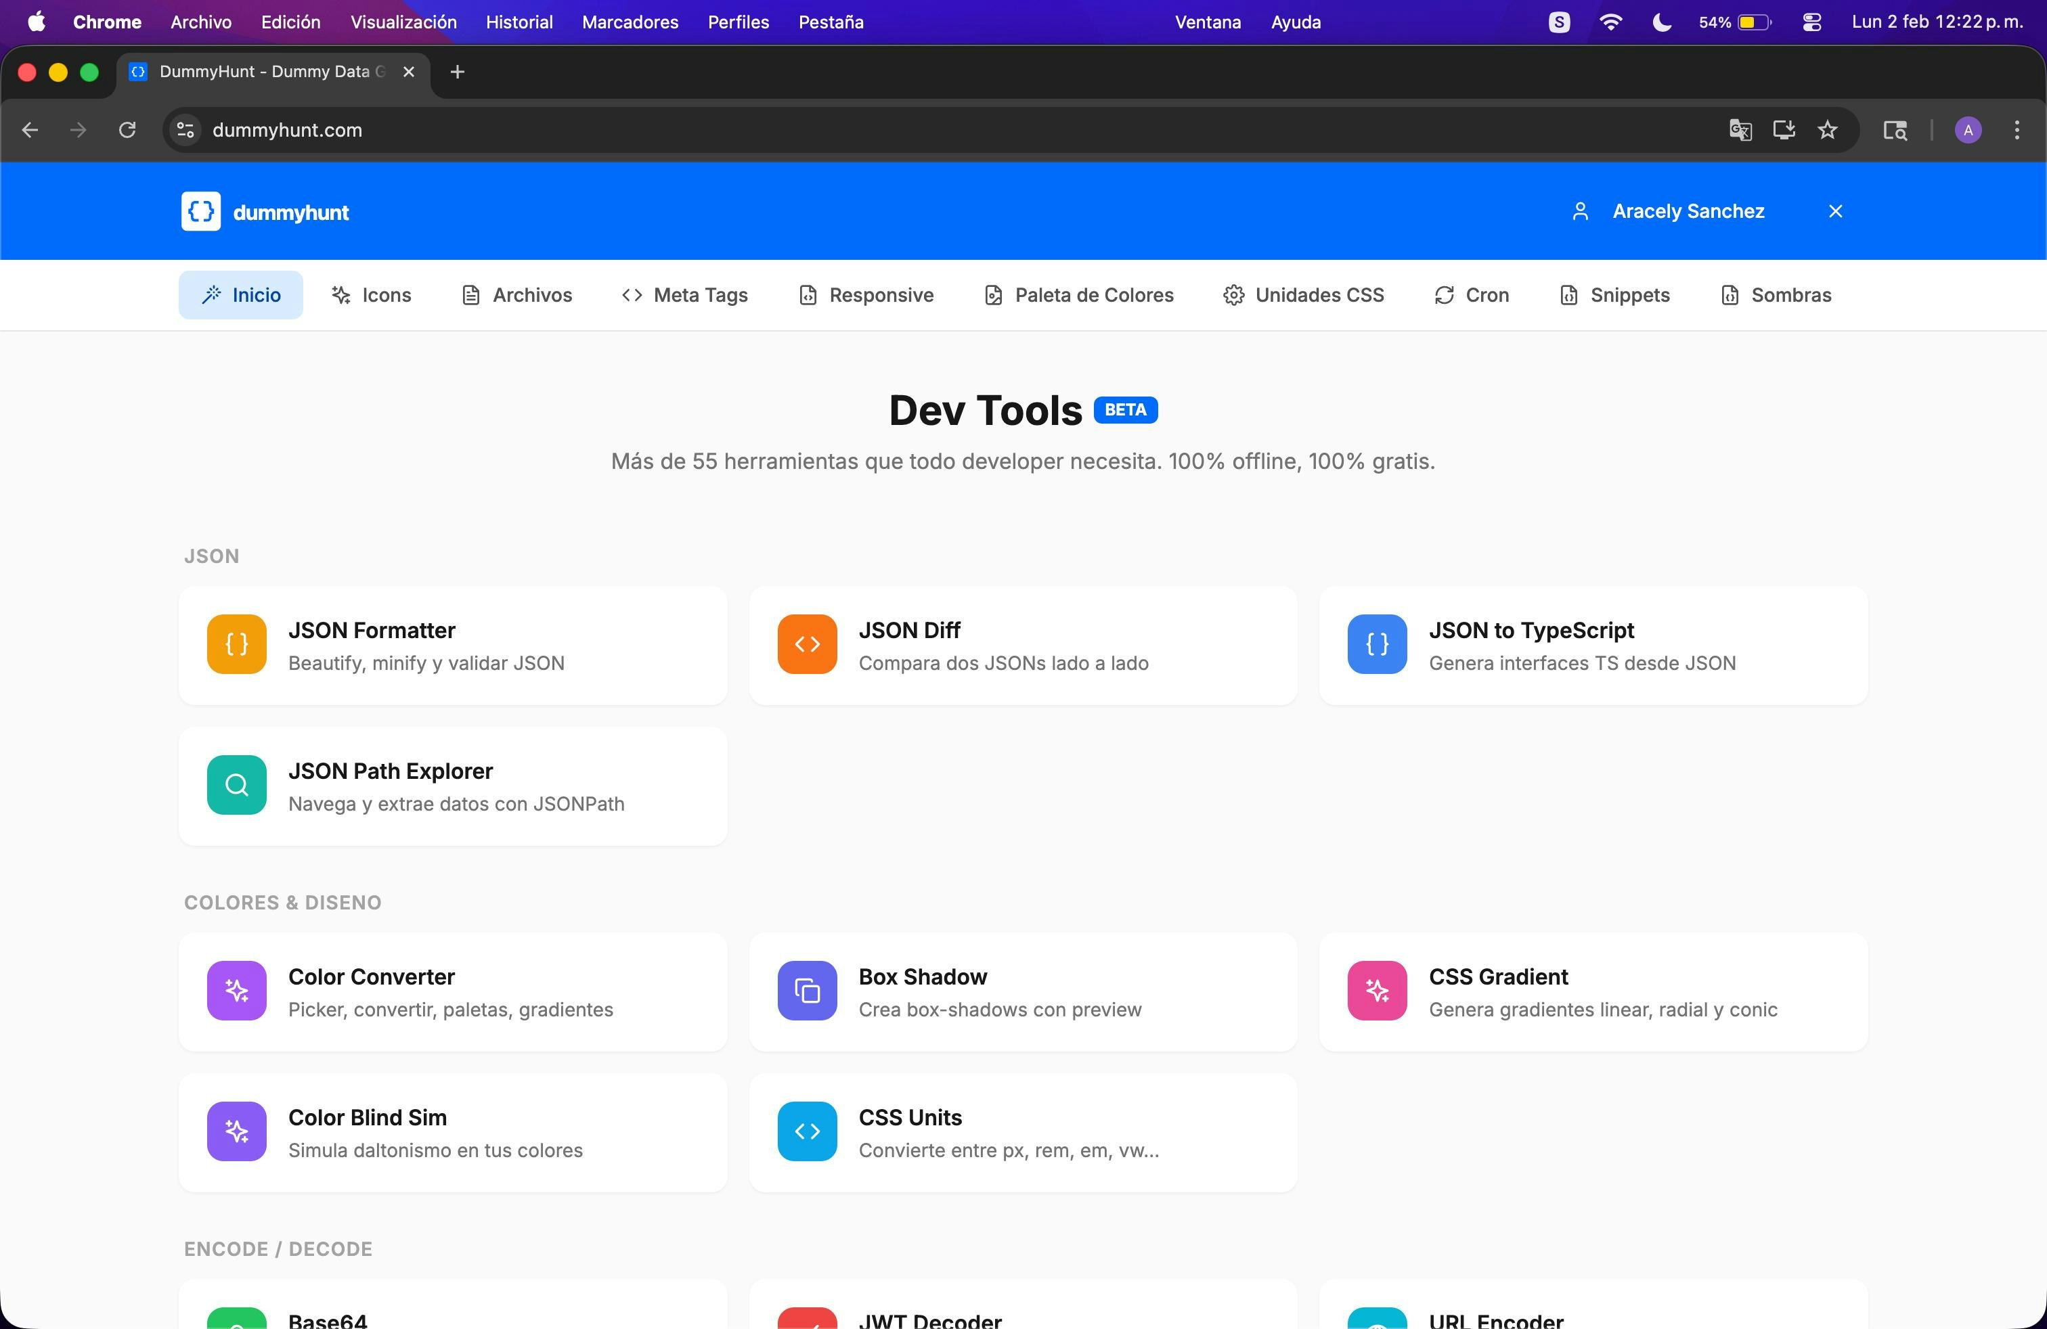Image resolution: width=2047 pixels, height=1329 pixels.
Task: Click the JSON Path Explorer magnifier icon
Action: [x=236, y=785]
